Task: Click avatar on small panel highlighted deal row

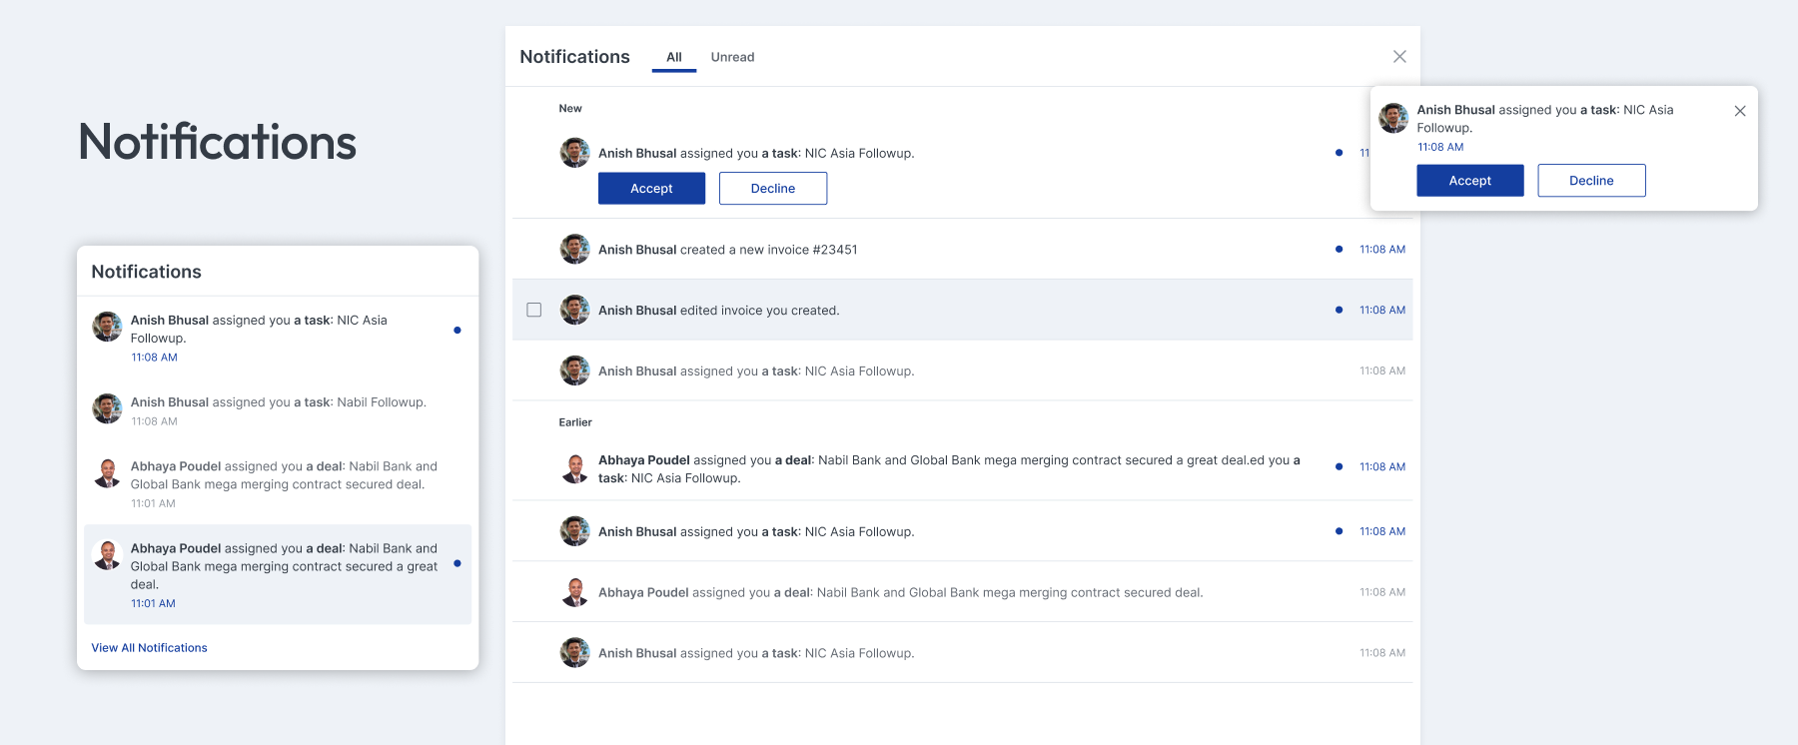Action: (107, 555)
